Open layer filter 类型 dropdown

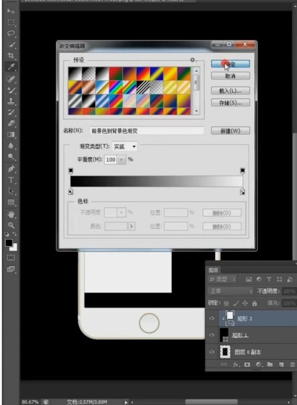click(x=222, y=279)
